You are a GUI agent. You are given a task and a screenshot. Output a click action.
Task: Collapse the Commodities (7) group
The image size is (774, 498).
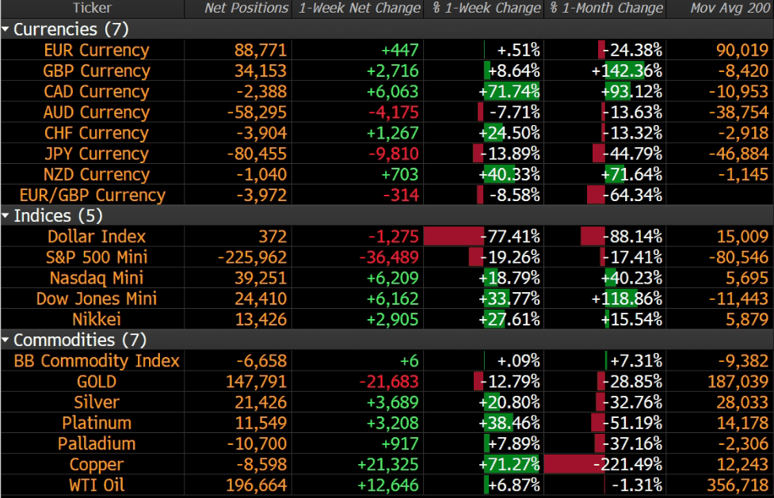[6, 340]
